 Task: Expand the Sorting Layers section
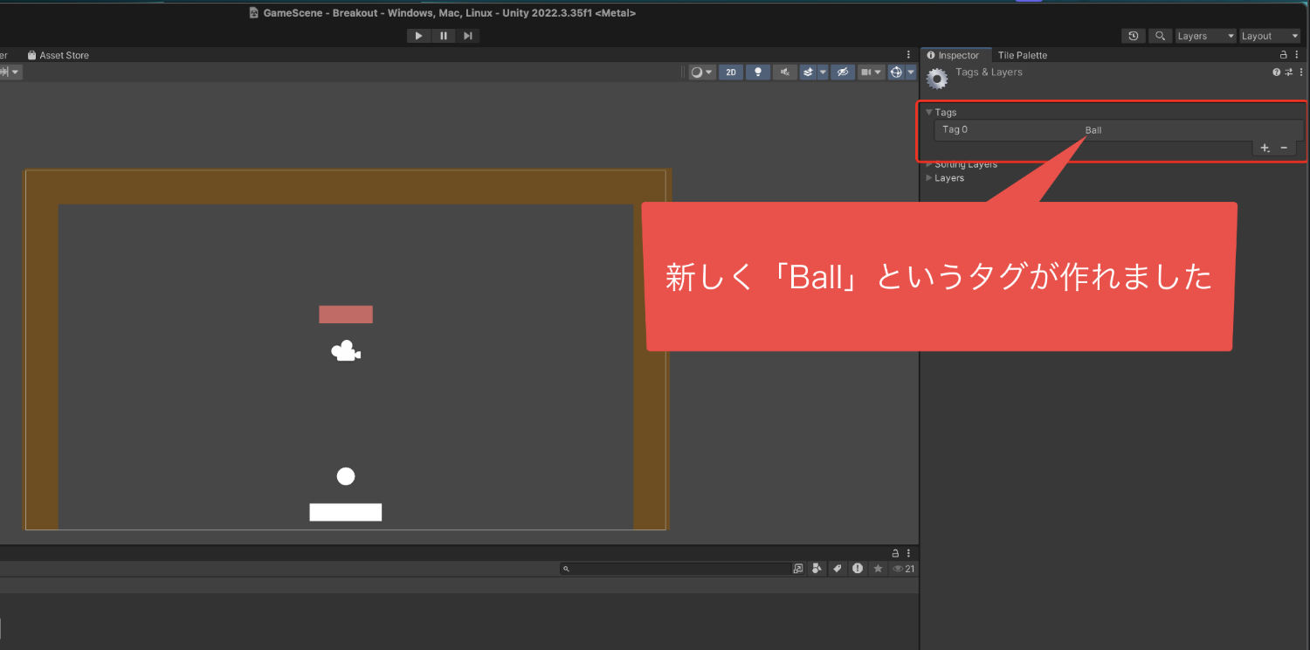[929, 164]
